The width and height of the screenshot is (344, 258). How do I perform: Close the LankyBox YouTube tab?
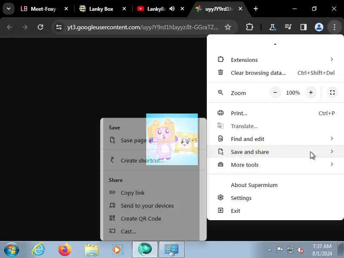pyautogui.click(x=182, y=9)
